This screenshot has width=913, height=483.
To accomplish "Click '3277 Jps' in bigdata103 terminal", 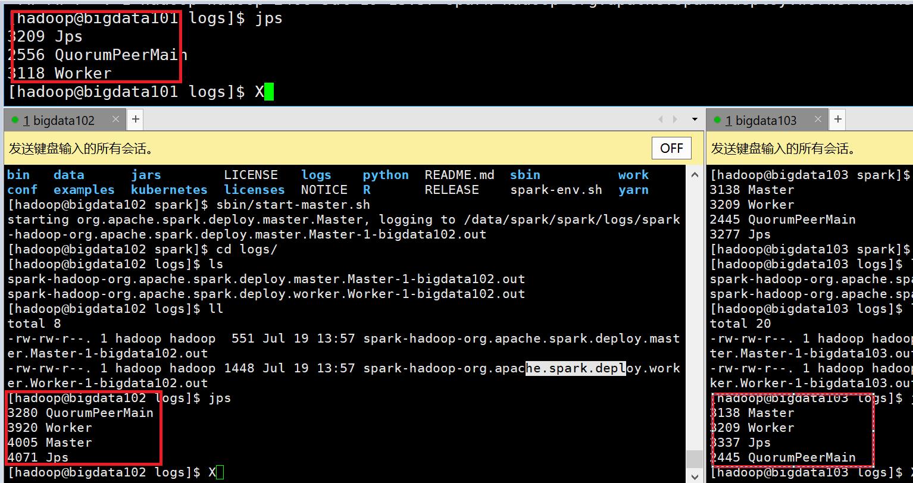I will pyautogui.click(x=740, y=234).
